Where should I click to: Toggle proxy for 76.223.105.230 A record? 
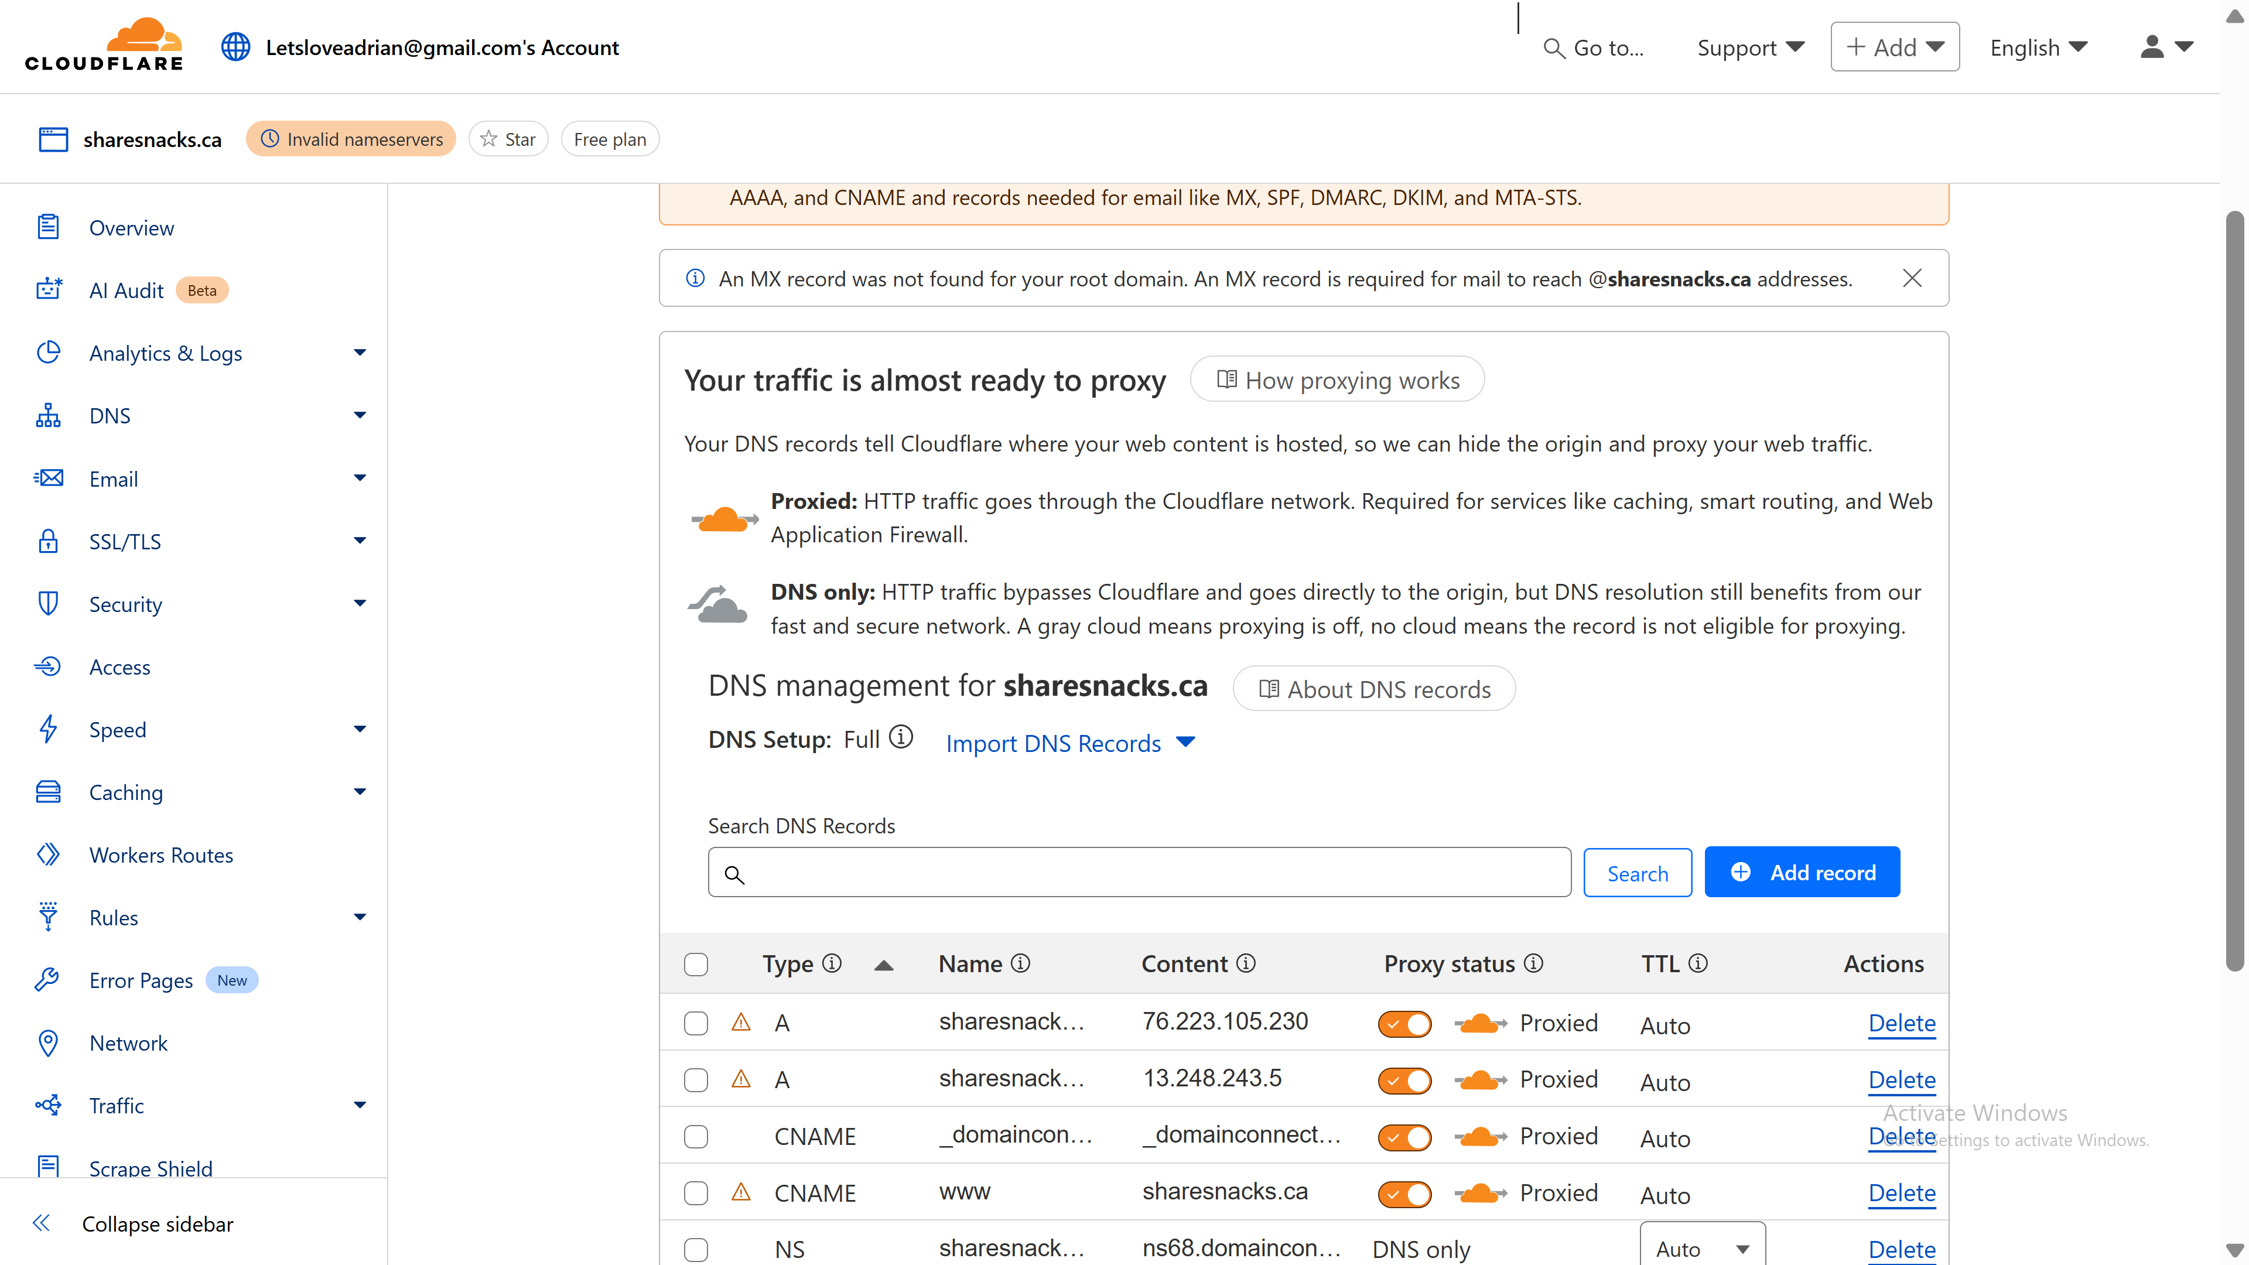coord(1404,1023)
